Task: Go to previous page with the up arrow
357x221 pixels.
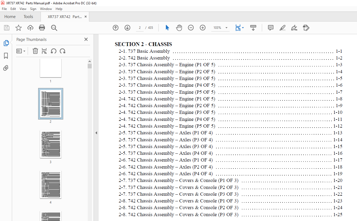Action: (116, 28)
